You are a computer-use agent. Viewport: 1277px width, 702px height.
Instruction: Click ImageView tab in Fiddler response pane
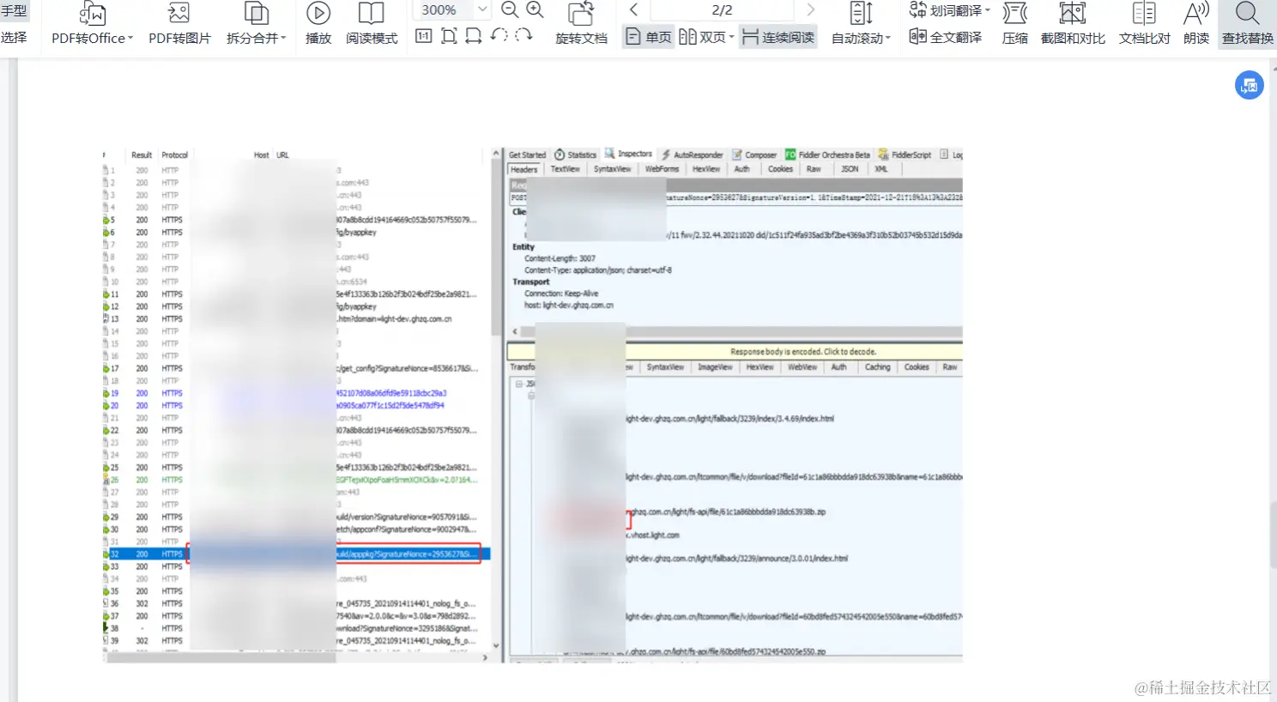[715, 367]
